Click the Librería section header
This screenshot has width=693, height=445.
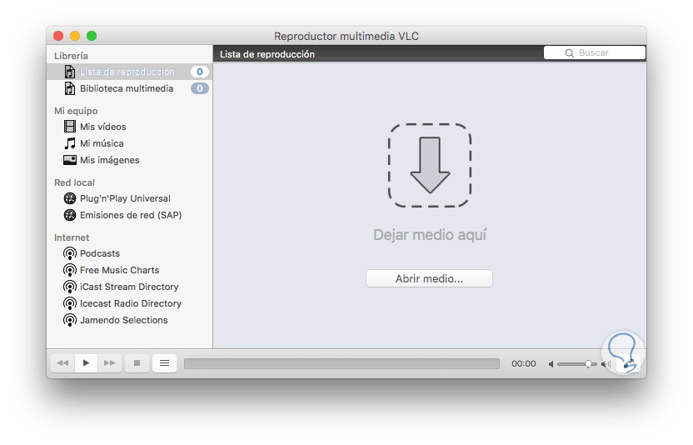[x=71, y=56]
